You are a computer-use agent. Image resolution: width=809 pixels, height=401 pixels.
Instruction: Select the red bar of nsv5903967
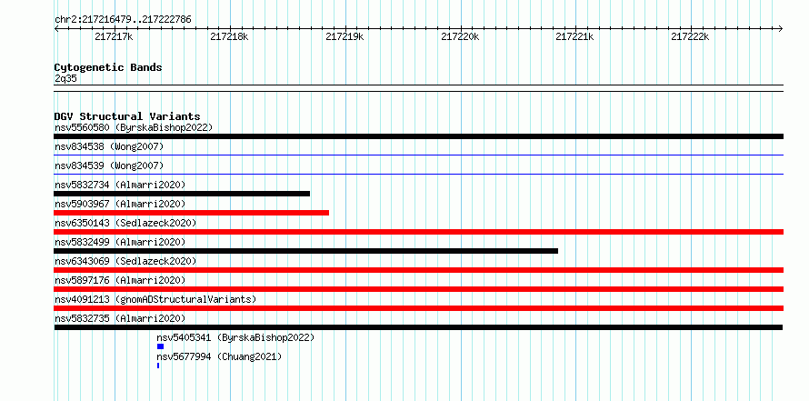pos(192,213)
